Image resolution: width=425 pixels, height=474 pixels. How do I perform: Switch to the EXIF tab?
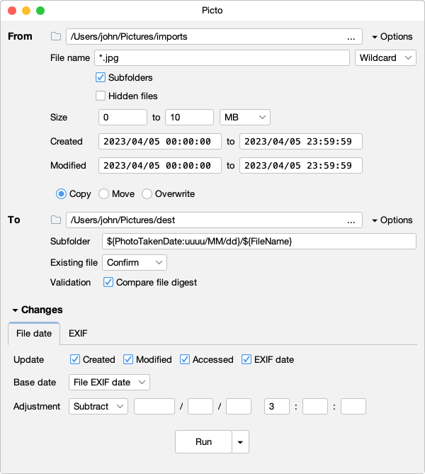click(78, 334)
